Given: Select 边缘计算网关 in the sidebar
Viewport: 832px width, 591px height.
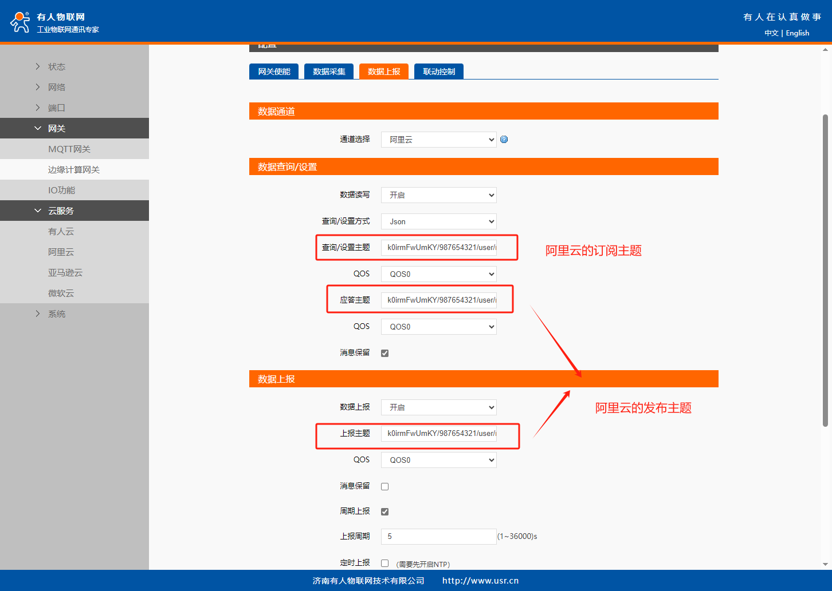Looking at the screenshot, I should pyautogui.click(x=74, y=169).
